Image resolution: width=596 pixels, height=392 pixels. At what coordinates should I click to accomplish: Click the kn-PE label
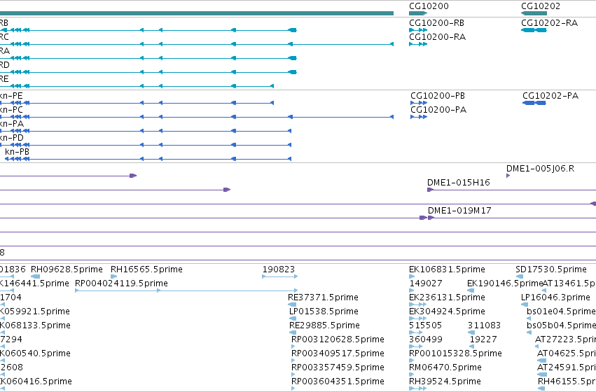click(x=11, y=96)
